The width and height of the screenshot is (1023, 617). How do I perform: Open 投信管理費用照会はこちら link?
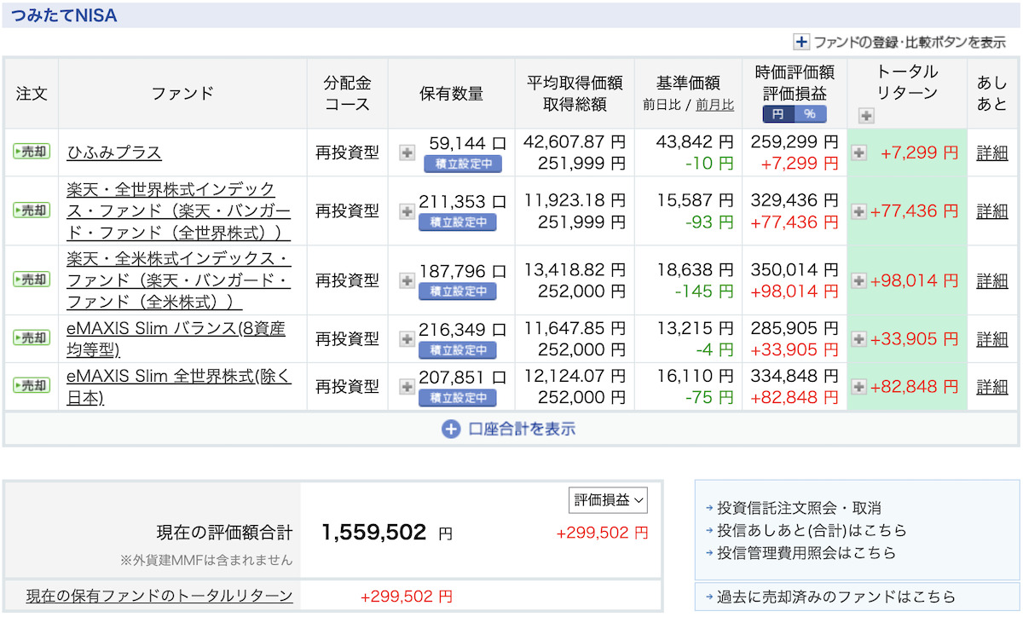[x=806, y=552]
